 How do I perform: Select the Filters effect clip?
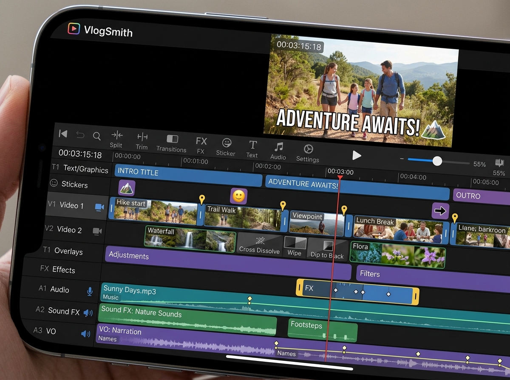coord(433,278)
